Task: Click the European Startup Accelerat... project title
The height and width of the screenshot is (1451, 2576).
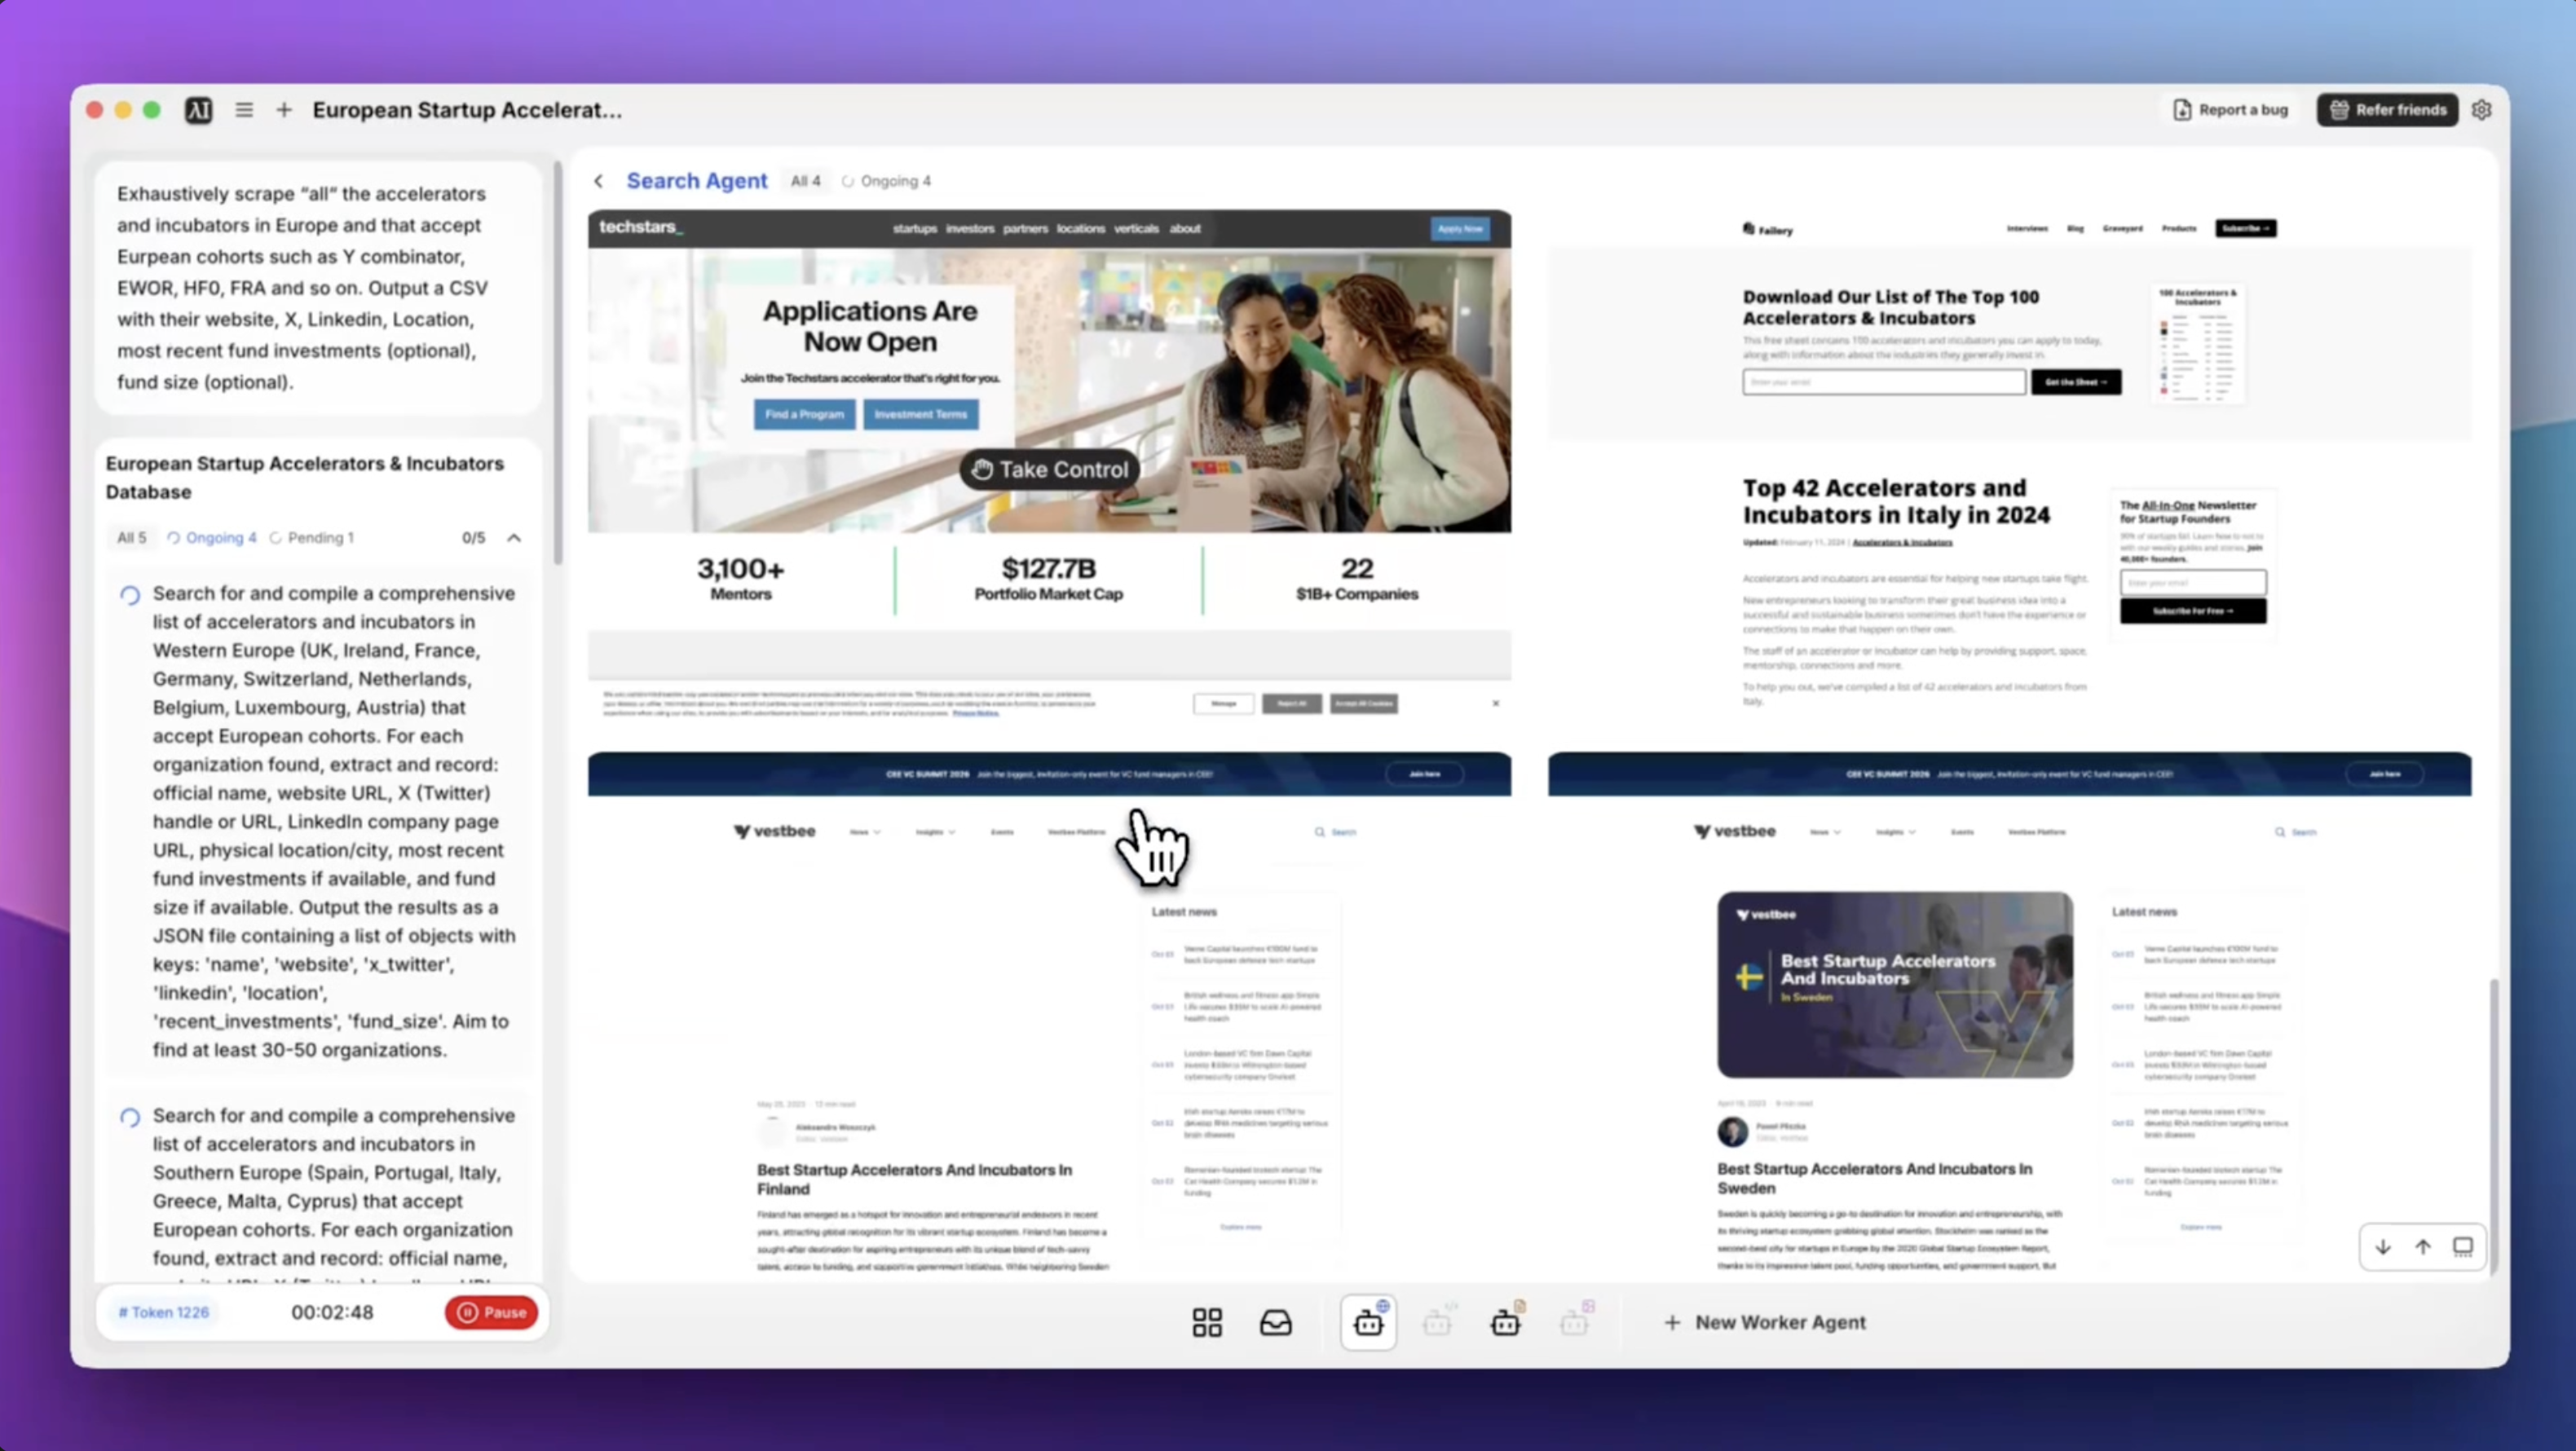Action: [467, 110]
